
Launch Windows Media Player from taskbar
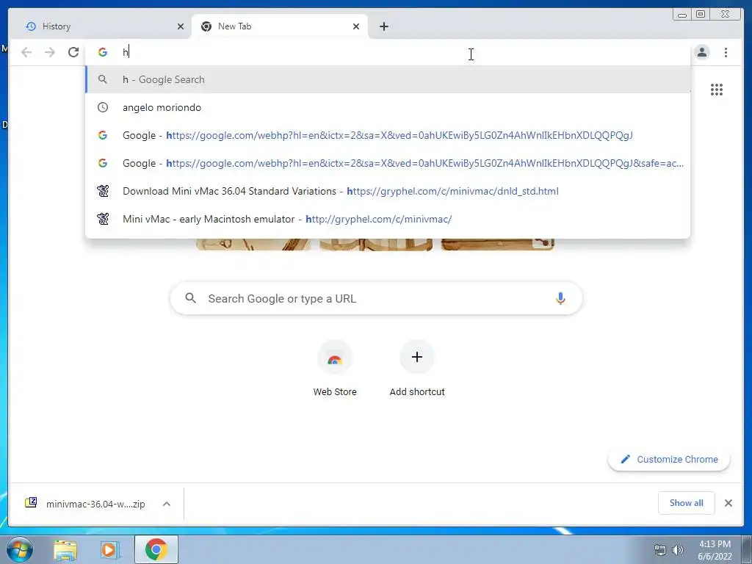(109, 549)
